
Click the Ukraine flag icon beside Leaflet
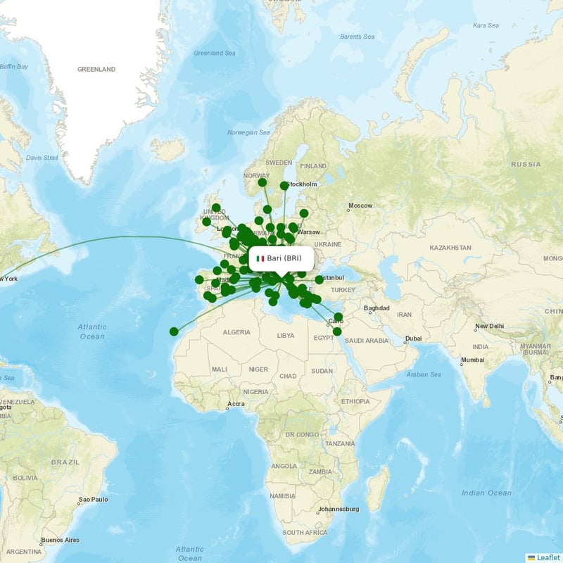533,557
